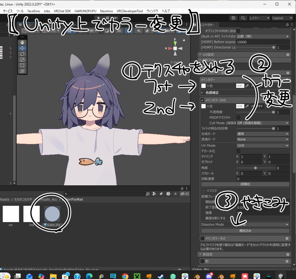Select the Scale tool
This screenshot has height=279, width=296.
pos(22,60)
